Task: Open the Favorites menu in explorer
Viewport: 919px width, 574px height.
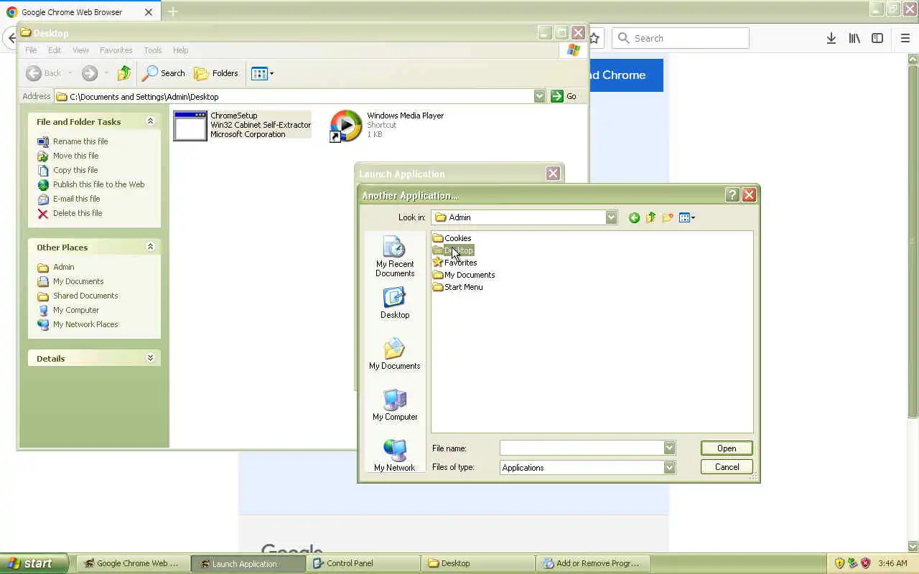Action: (x=116, y=50)
